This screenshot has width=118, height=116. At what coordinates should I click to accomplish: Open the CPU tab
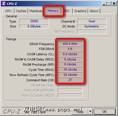8,11
